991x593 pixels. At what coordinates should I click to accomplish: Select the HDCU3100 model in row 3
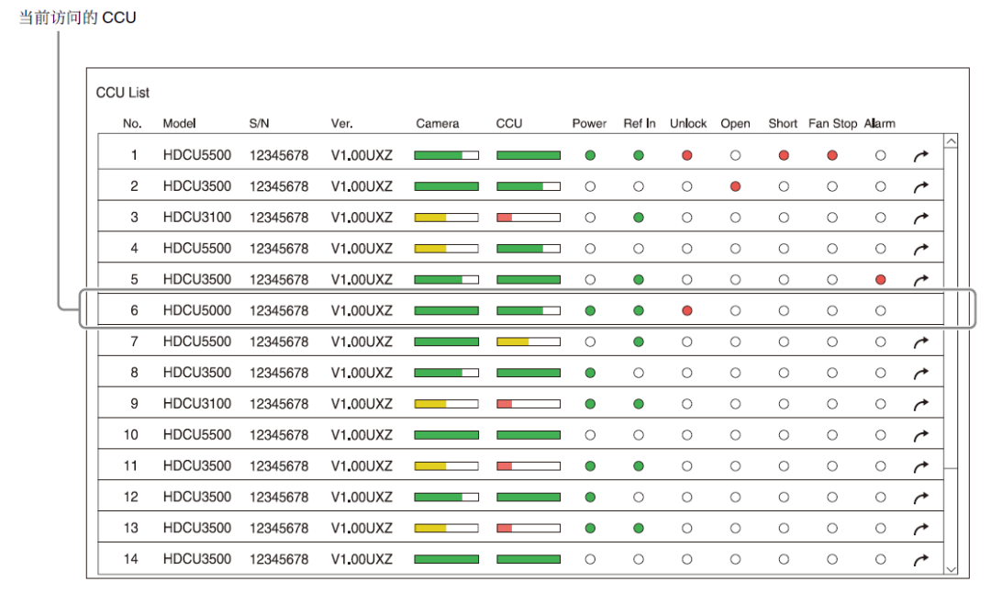click(x=197, y=218)
